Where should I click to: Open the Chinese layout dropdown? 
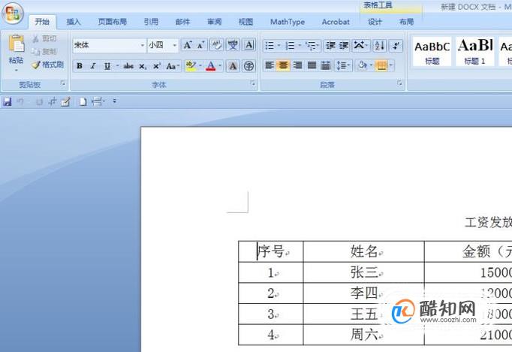pyautogui.click(x=360, y=46)
